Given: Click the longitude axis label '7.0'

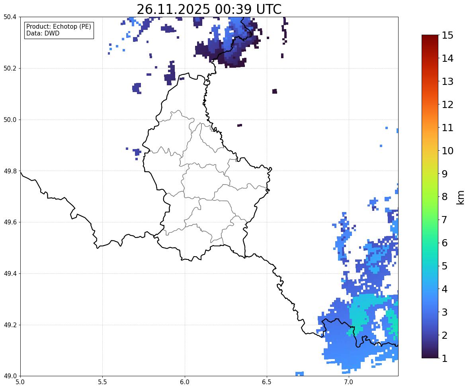Looking at the screenshot, I should [349, 382].
